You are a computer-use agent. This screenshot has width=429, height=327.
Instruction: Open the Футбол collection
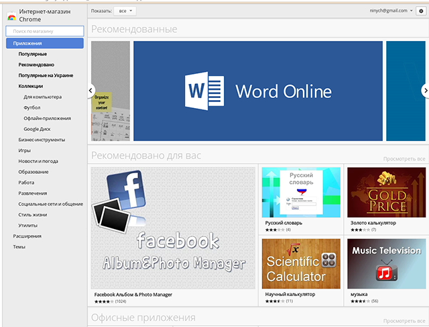[32, 107]
